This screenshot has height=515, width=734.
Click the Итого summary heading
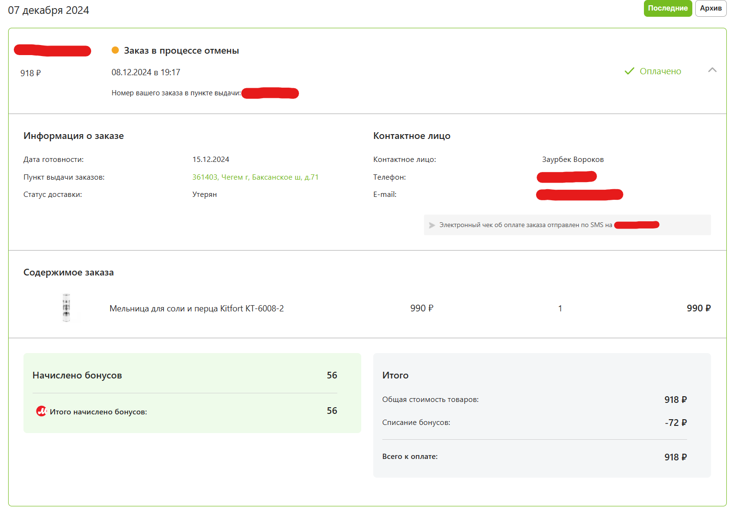(x=395, y=376)
